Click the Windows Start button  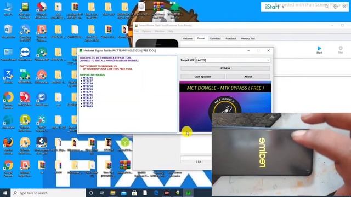coord(5,193)
